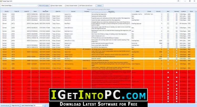The width and height of the screenshot is (197, 107).
Task: Select ticket ID cell 24182
Action: pyautogui.click(x=17, y=14)
